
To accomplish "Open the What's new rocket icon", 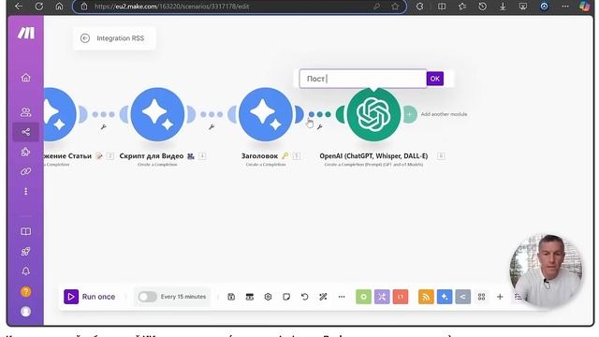I will [25, 252].
